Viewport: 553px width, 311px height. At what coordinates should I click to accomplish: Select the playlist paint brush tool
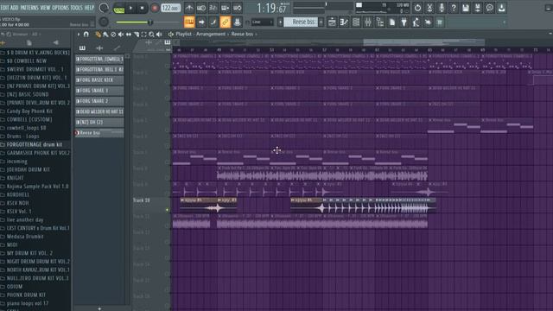tap(105, 35)
